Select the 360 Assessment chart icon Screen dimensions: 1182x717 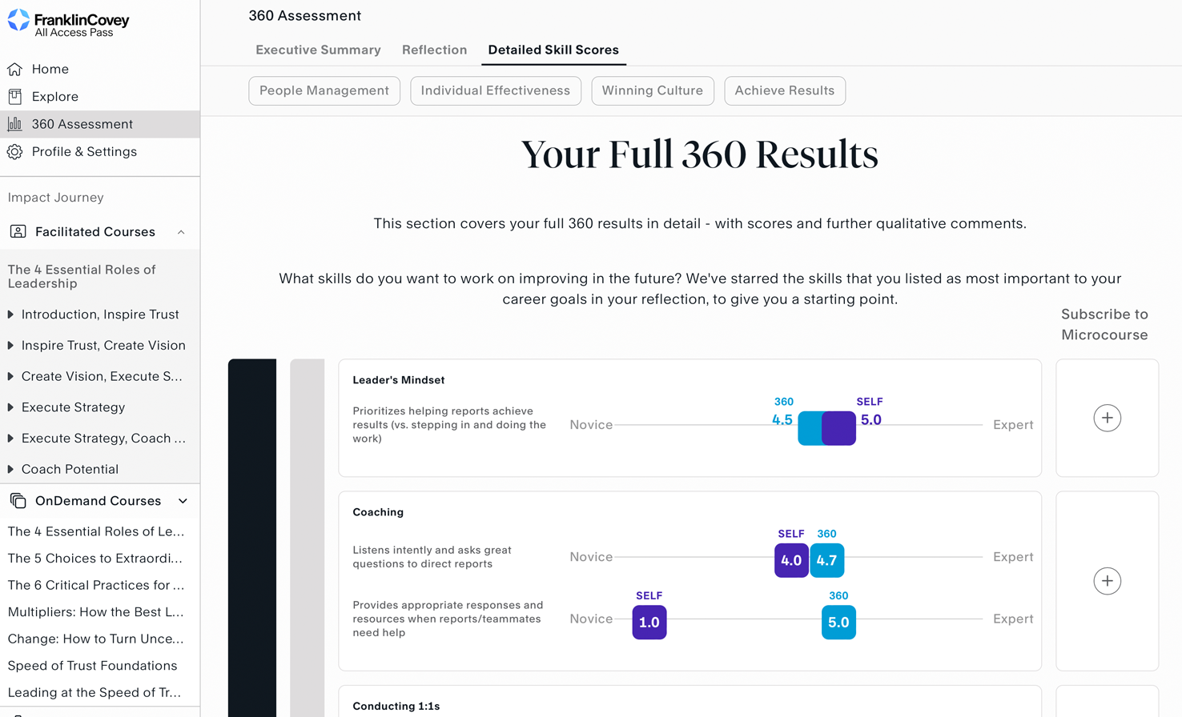click(15, 124)
